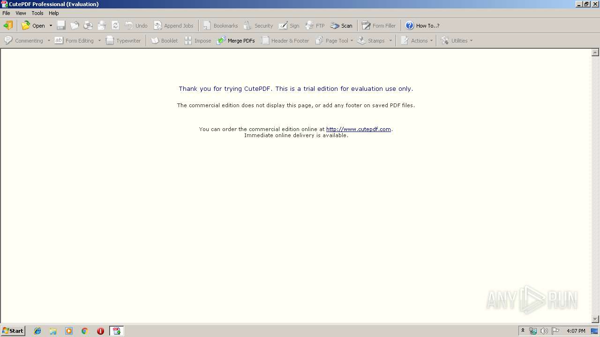Click the Save As folder icon

[75, 26]
